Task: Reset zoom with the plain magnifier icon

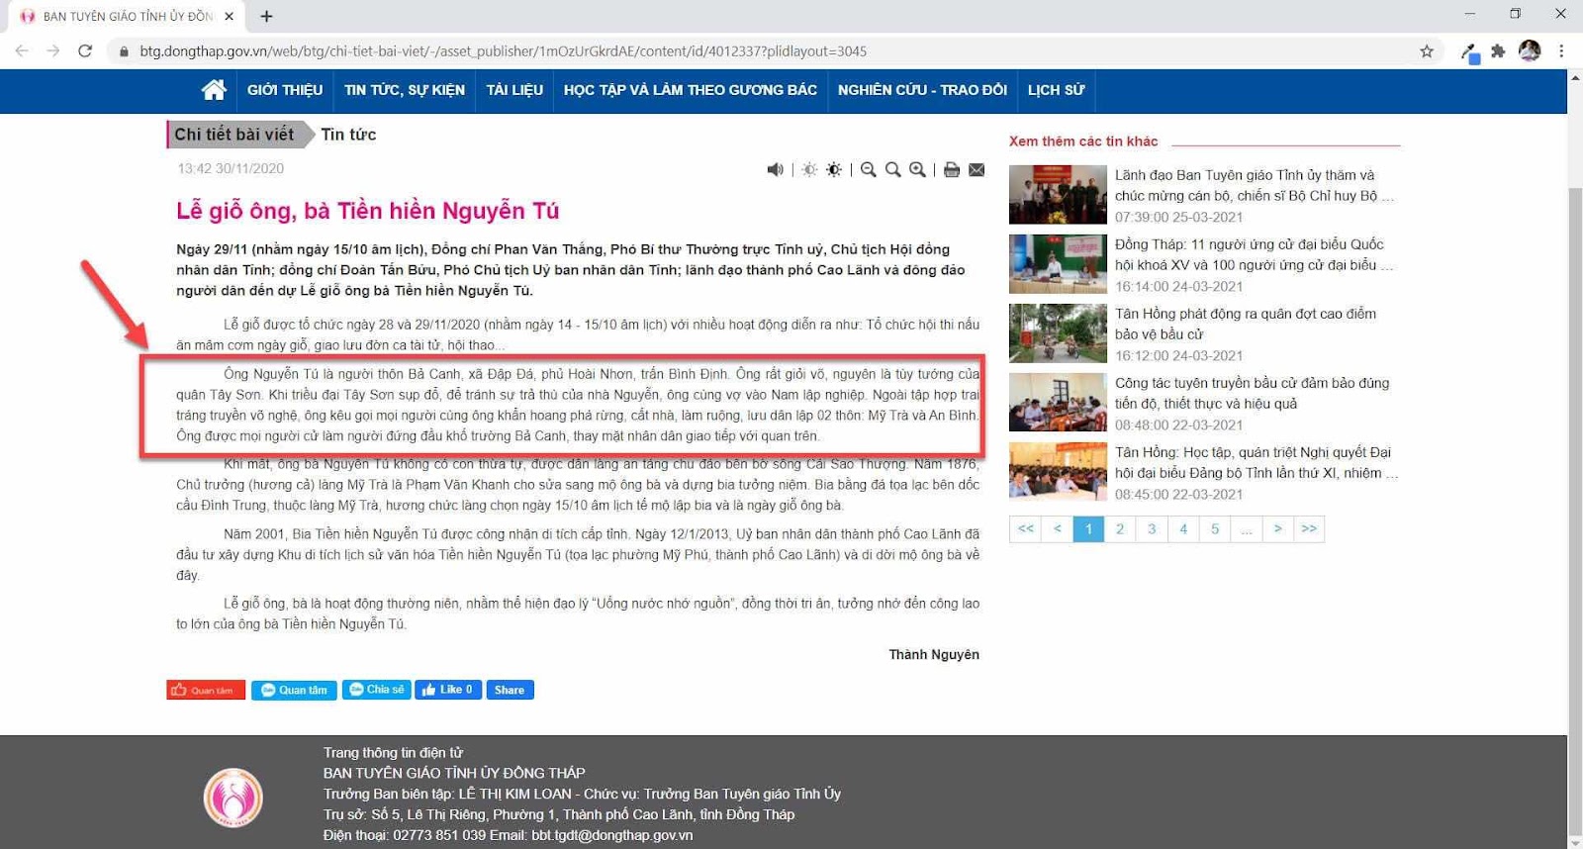Action: point(893,169)
